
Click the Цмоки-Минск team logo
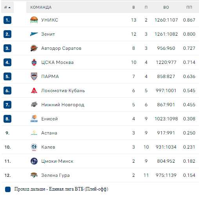(x=34, y=161)
